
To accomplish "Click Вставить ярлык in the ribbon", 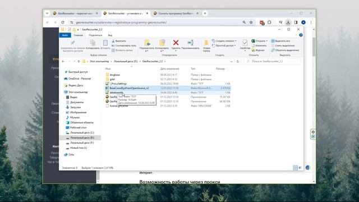I will click(x=122, y=50).
